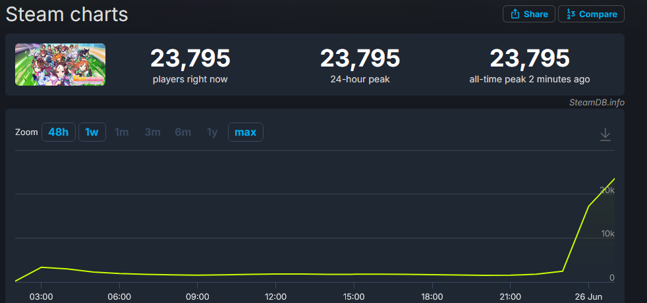Click the '23,795' all-time peak value
This screenshot has width=647, height=303.
click(530, 58)
